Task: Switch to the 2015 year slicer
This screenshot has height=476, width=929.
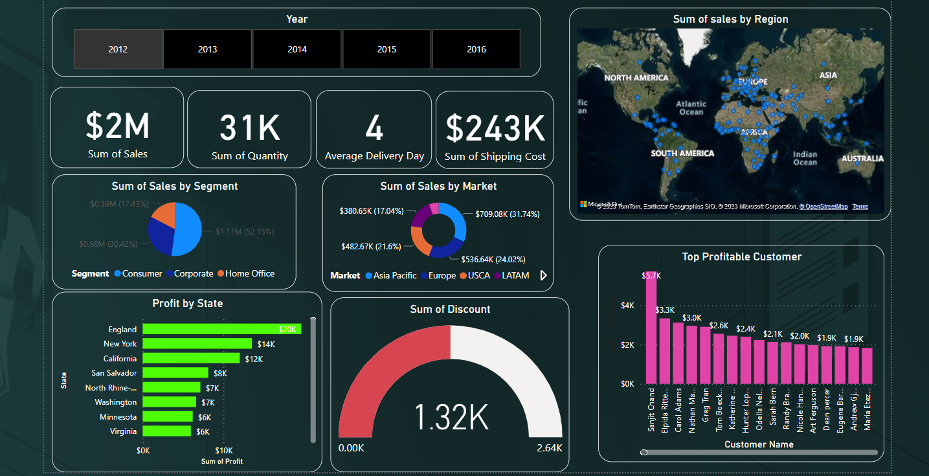Action: tap(386, 49)
